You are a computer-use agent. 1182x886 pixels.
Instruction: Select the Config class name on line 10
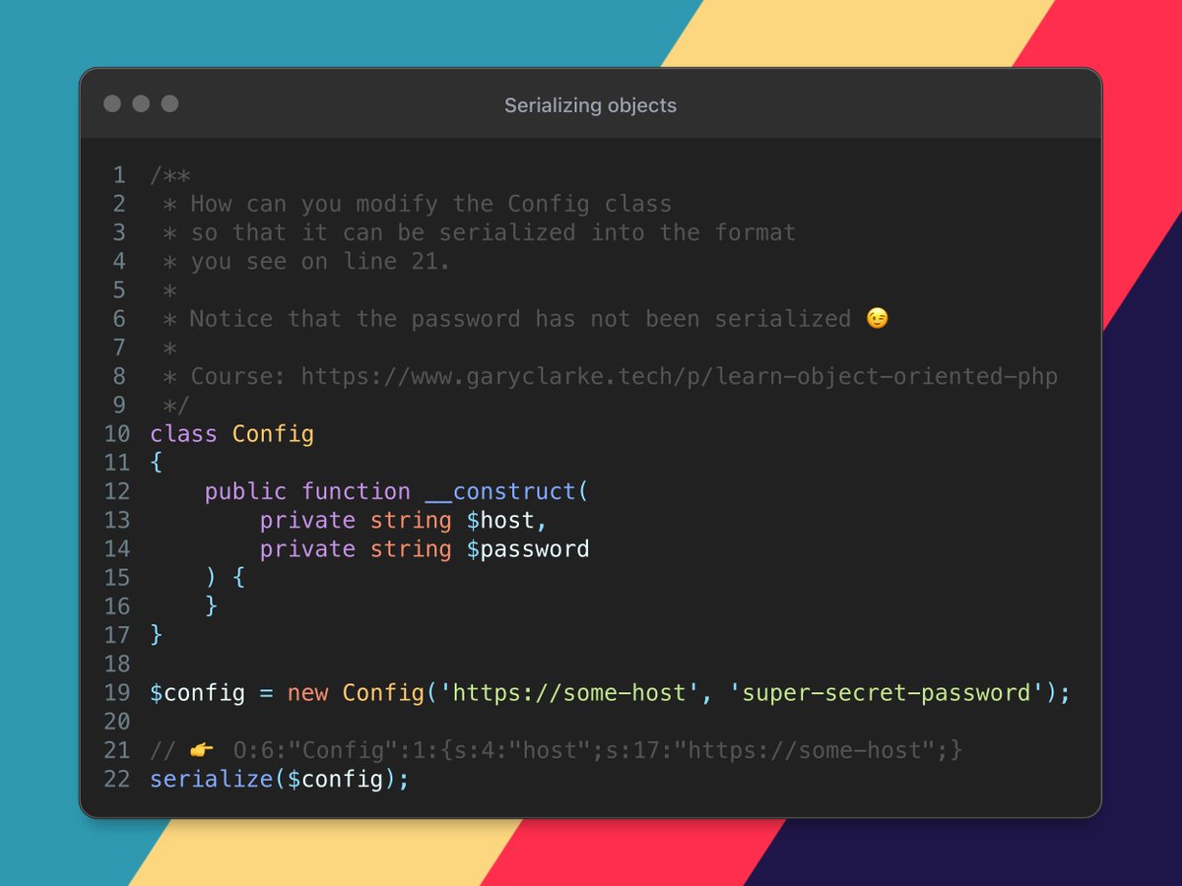tap(273, 433)
